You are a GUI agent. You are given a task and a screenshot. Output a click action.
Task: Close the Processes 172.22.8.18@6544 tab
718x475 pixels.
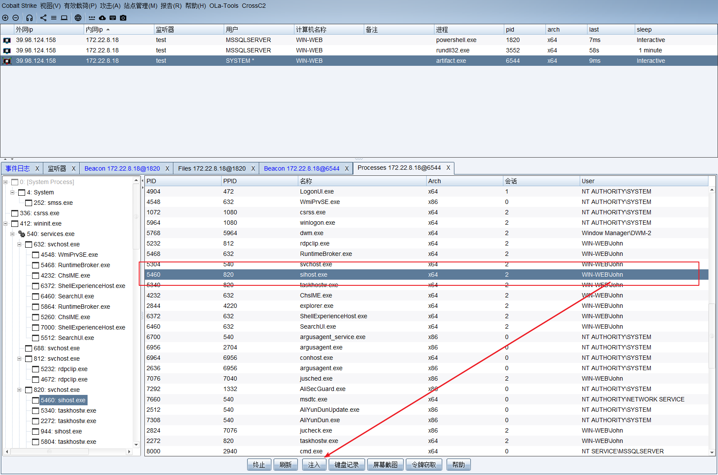click(x=448, y=168)
